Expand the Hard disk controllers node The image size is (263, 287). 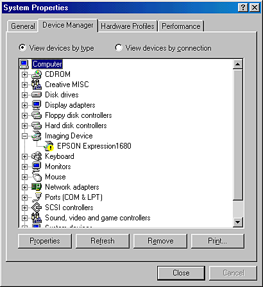(x=25, y=126)
